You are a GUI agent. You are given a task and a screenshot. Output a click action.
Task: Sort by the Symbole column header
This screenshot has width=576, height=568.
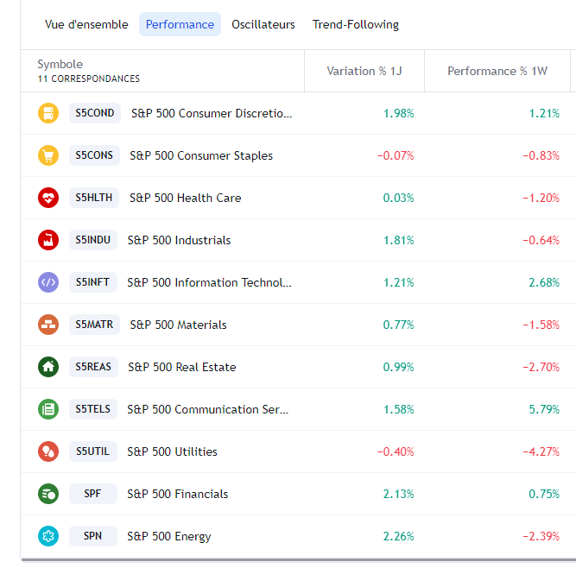pyautogui.click(x=60, y=65)
